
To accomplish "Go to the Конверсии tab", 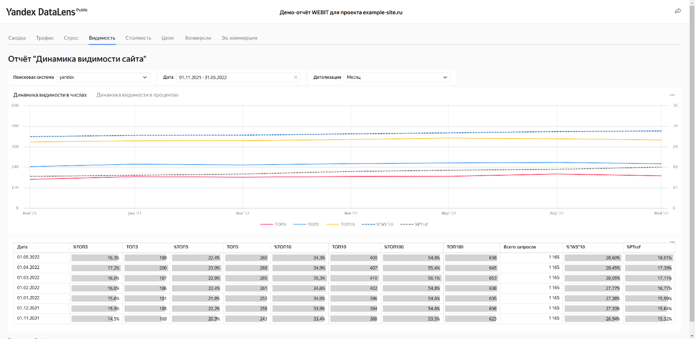I will [x=198, y=38].
